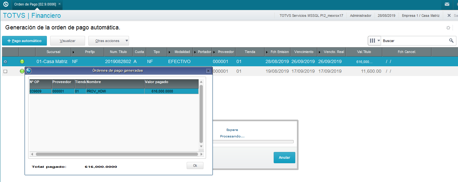
Task: Expand the Otras acciones dropdown arrow
Action: click(126, 41)
